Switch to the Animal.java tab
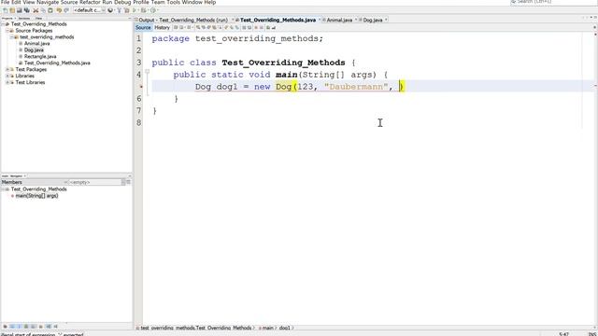The height and width of the screenshot is (336, 598). coord(339,20)
